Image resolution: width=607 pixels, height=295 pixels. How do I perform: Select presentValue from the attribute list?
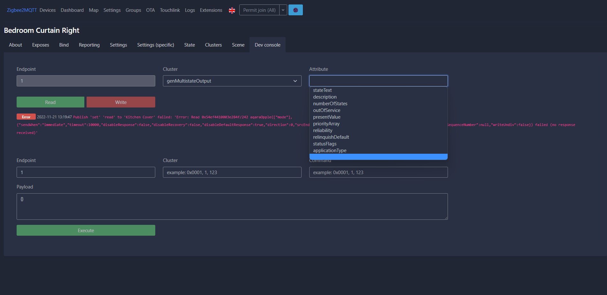[x=327, y=117]
